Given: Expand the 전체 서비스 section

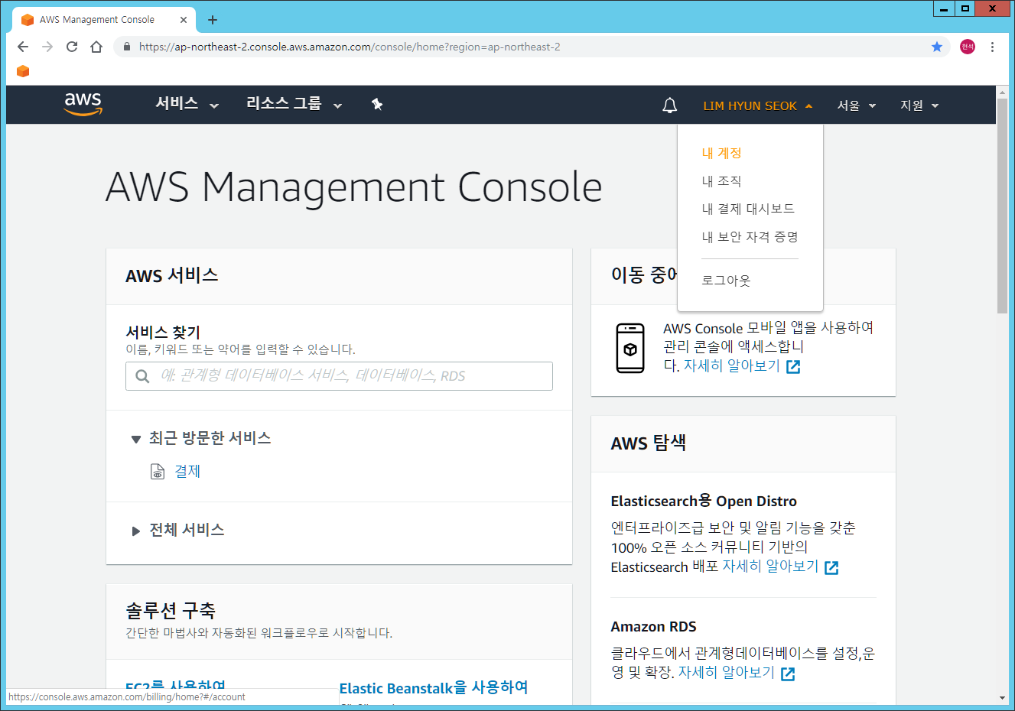Looking at the screenshot, I should (178, 530).
